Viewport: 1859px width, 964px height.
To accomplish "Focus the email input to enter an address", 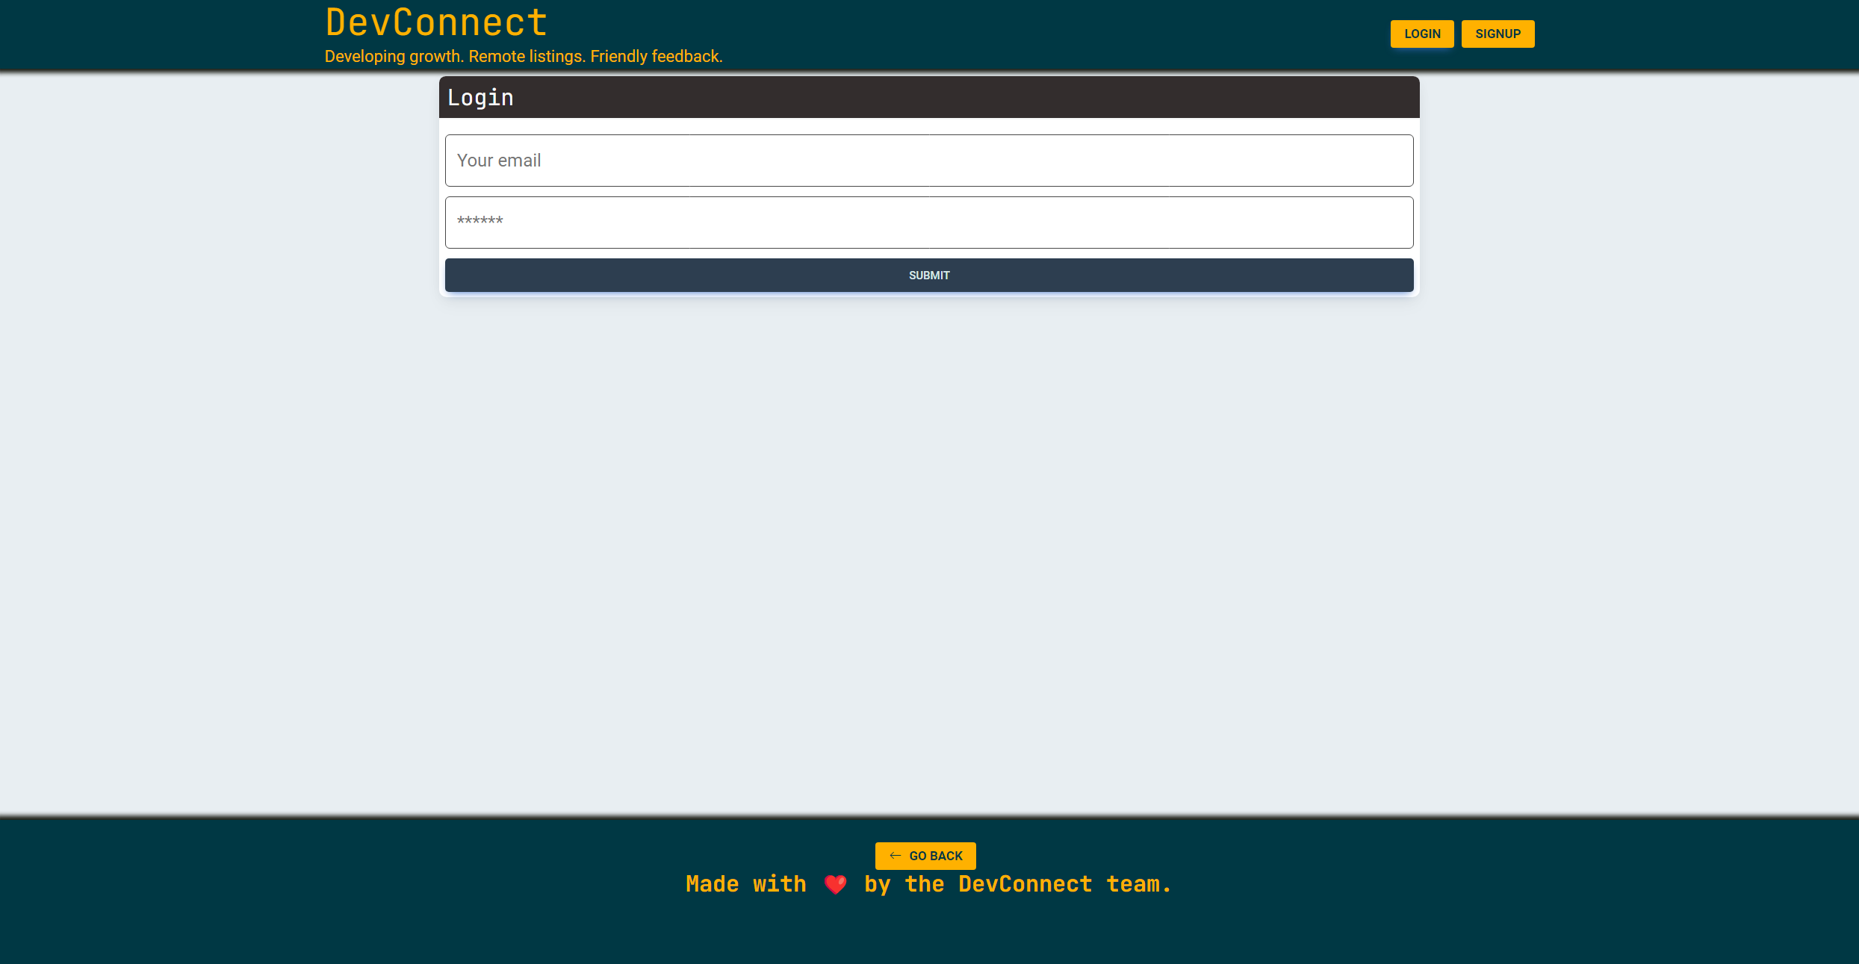I will 928,160.
